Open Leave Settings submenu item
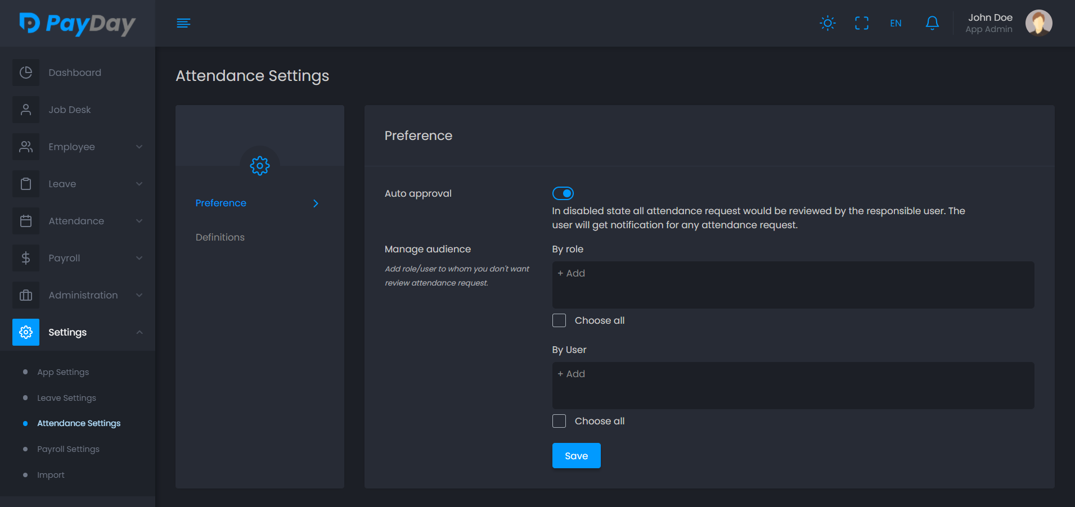 [66, 398]
